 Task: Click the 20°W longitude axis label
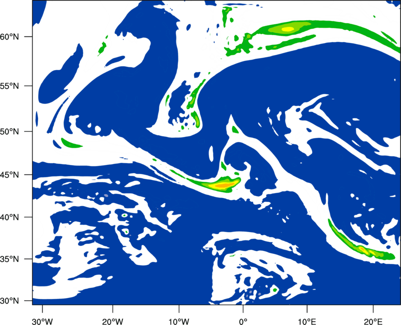[112, 321]
